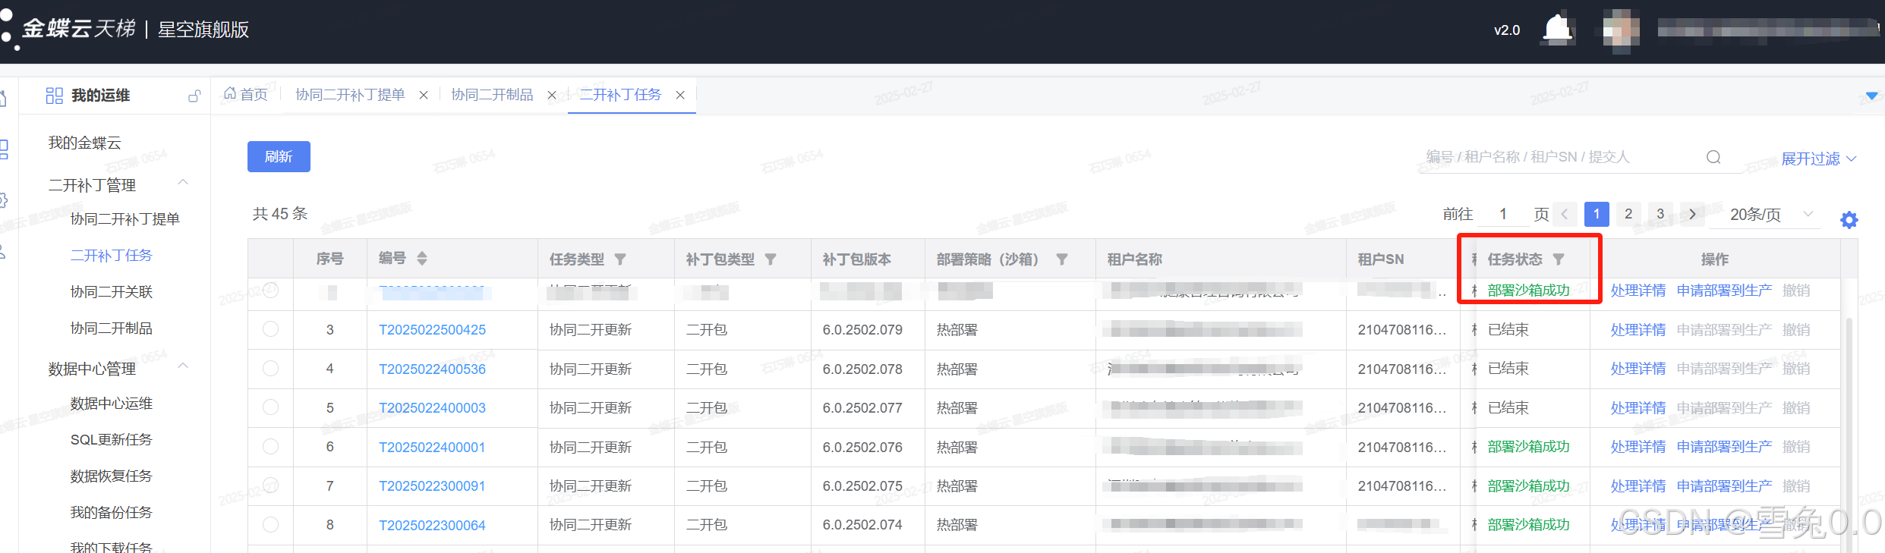Open 协同二开补丁提单 in sidebar
Image resolution: width=1885 pixels, height=553 pixels.
(x=125, y=219)
